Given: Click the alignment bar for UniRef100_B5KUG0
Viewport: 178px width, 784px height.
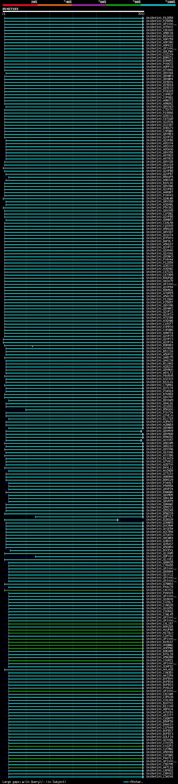Looking at the screenshot, I should coord(85,410).
